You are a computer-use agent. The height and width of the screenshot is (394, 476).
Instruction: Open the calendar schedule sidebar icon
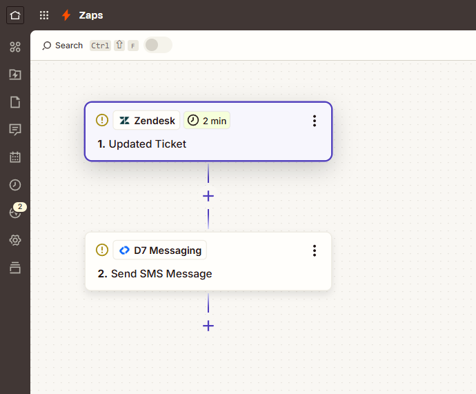15,157
